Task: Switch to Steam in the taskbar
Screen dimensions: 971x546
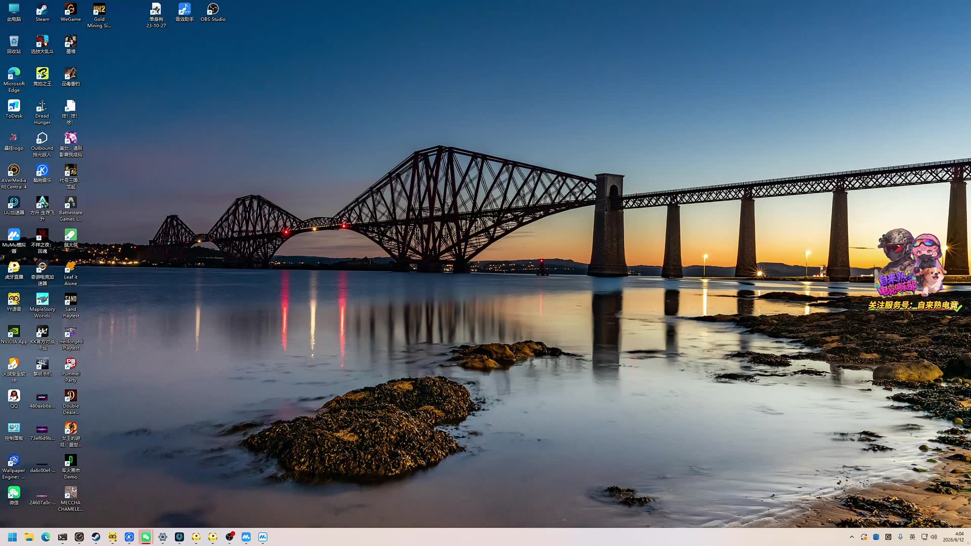Action: click(x=96, y=537)
